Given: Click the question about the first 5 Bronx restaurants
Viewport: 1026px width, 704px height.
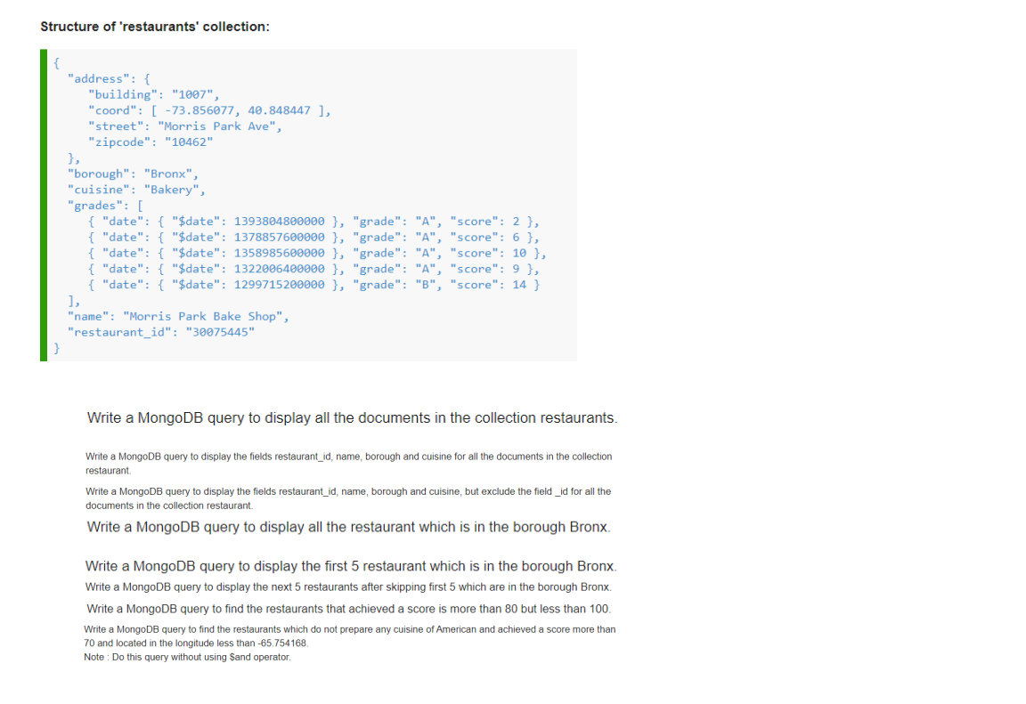Looking at the screenshot, I should click(x=351, y=566).
